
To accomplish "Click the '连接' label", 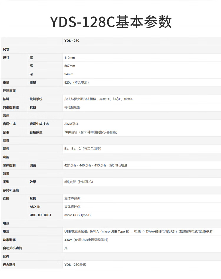I will coord(6,198).
